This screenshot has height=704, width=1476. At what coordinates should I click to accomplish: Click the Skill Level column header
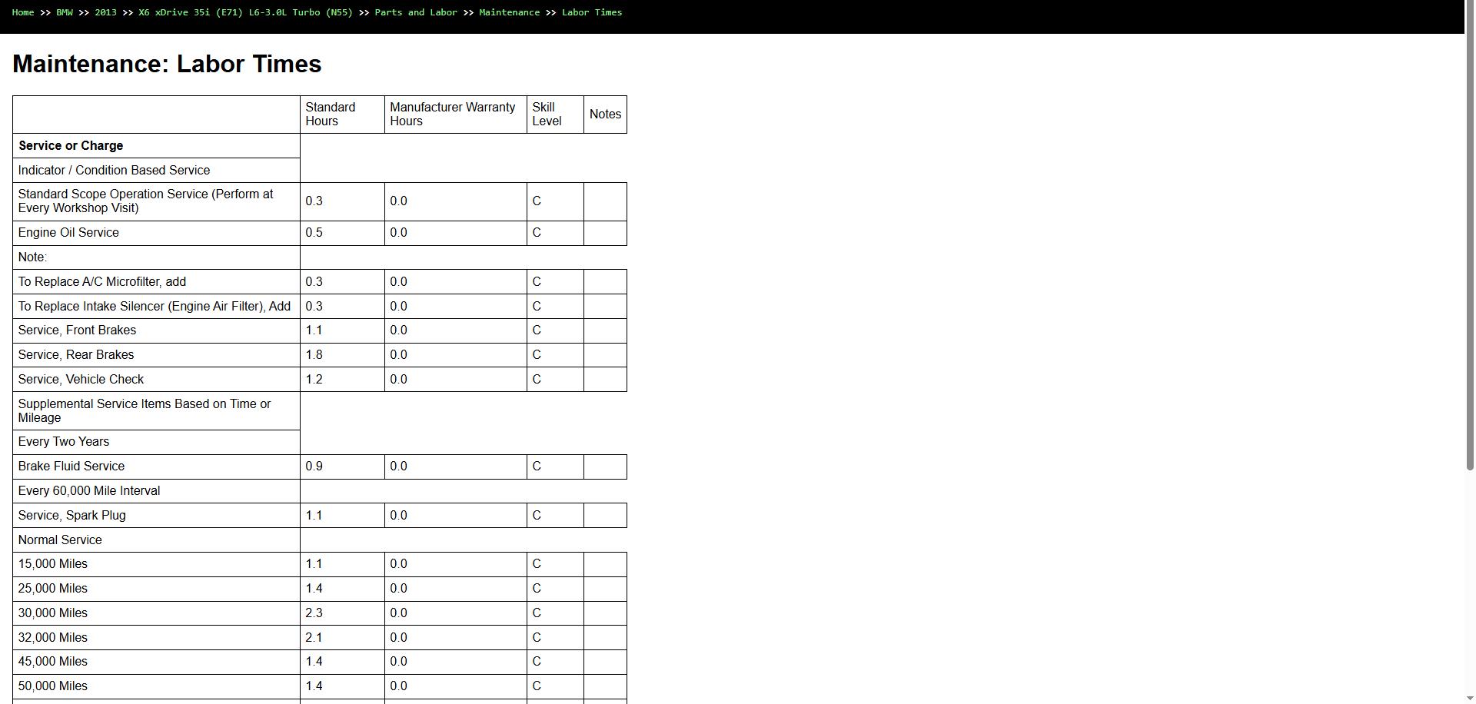pos(555,115)
